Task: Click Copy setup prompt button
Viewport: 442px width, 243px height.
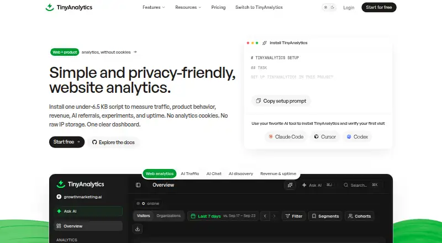Action: (281, 101)
